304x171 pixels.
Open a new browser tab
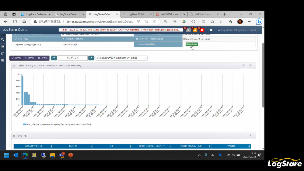coord(225,14)
